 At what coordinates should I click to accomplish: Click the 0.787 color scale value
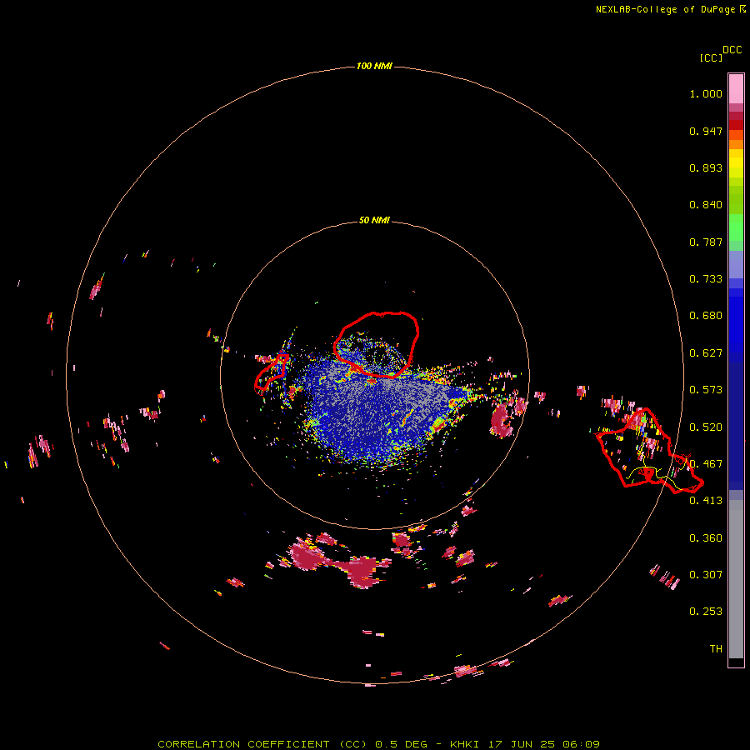click(x=706, y=242)
